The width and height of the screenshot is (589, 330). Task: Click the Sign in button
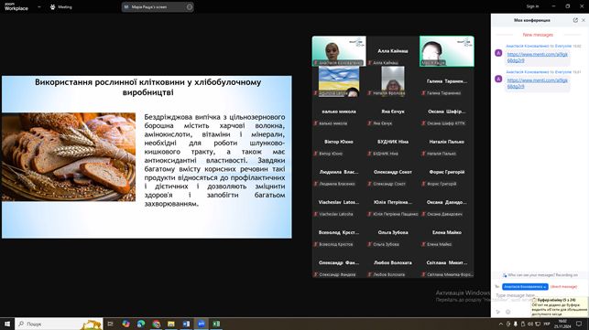pyautogui.click(x=532, y=6)
